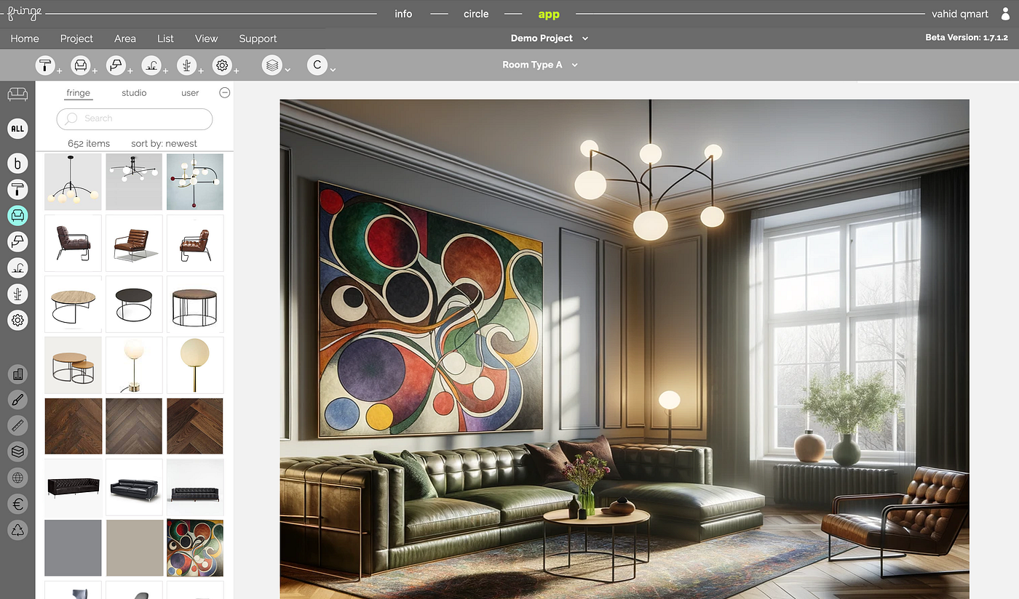Click the sofa icon above the sidebar
This screenshot has width=1019, height=599.
click(17, 95)
